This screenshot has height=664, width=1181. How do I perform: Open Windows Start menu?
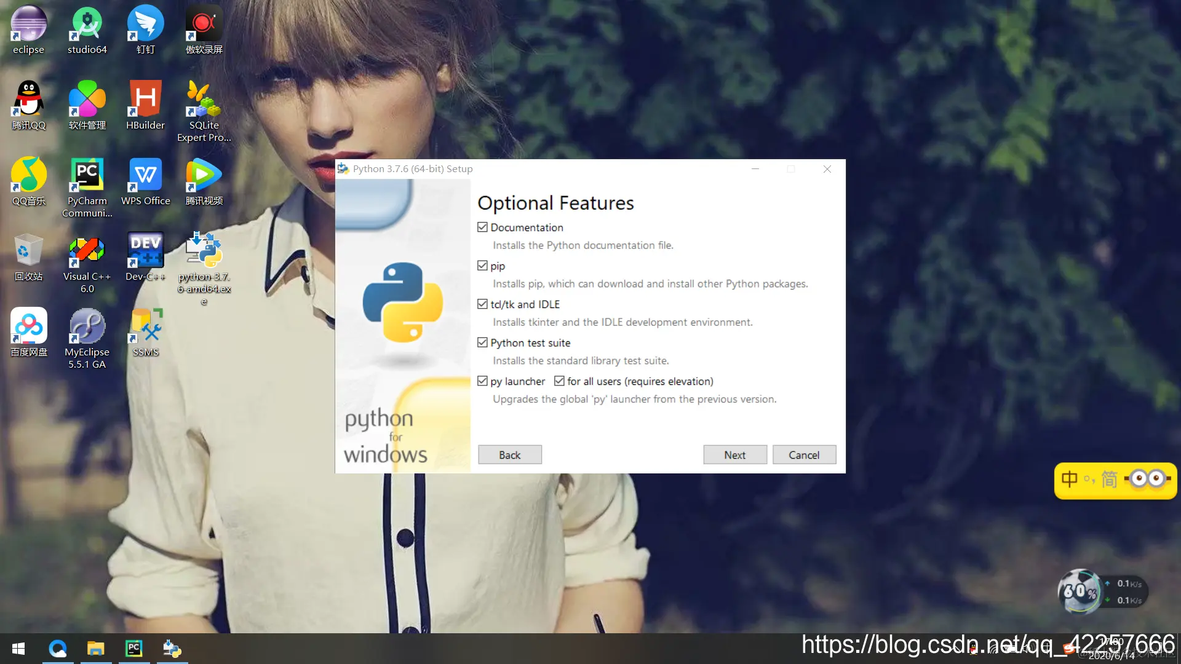(x=18, y=649)
